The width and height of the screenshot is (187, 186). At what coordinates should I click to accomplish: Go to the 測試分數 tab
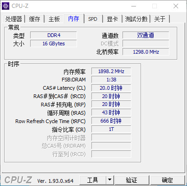(136, 19)
